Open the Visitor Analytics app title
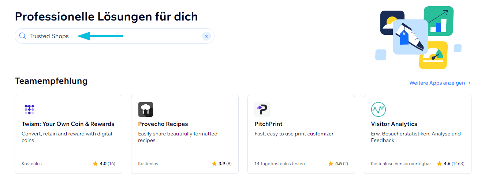The image size is (481, 179). pos(394,124)
